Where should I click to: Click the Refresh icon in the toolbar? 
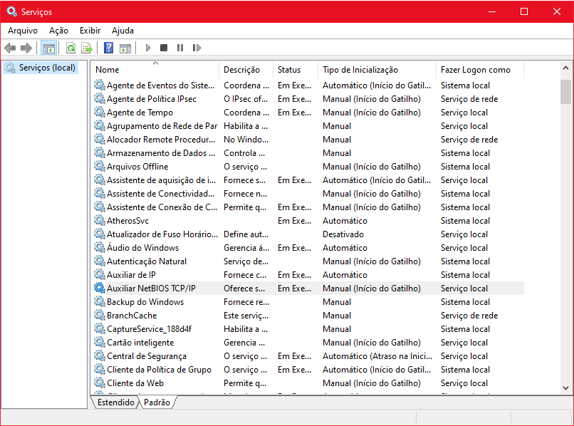[71, 48]
